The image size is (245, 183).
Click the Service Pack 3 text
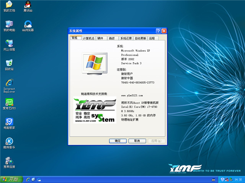coord(131,63)
